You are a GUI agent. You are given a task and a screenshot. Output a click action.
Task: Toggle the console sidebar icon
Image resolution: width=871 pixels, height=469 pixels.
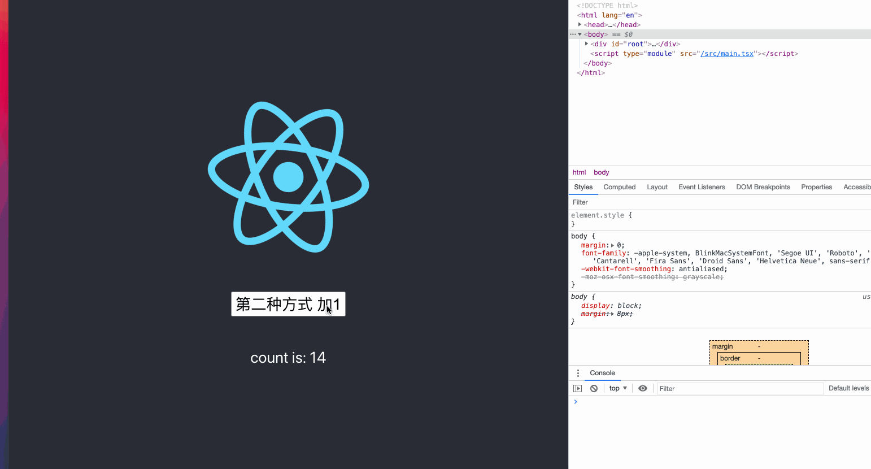click(577, 388)
